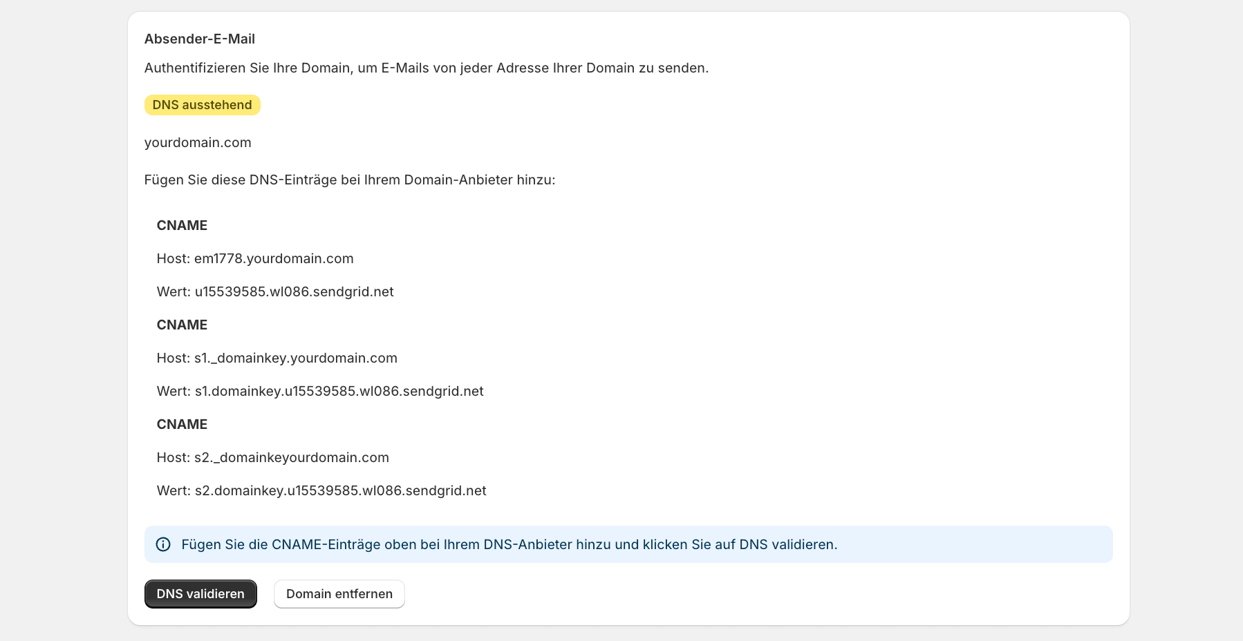Image resolution: width=1243 pixels, height=641 pixels.
Task: Click the Domain entfernen button
Action: [x=339, y=593]
